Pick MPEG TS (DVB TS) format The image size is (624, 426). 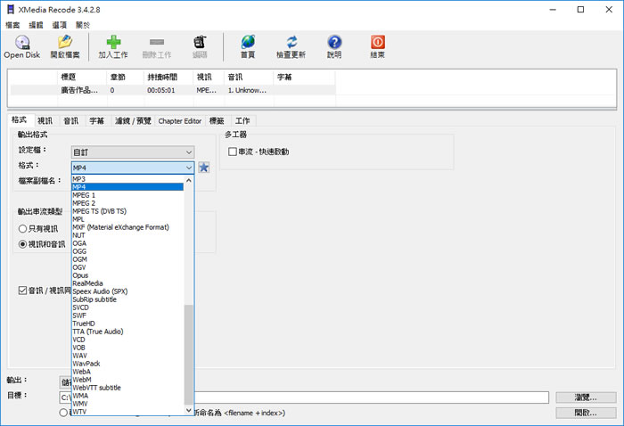click(127, 211)
